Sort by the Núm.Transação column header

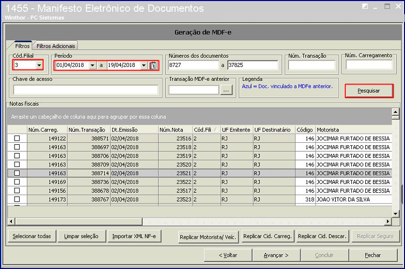click(89, 130)
